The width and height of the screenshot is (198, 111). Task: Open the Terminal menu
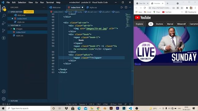50,2
